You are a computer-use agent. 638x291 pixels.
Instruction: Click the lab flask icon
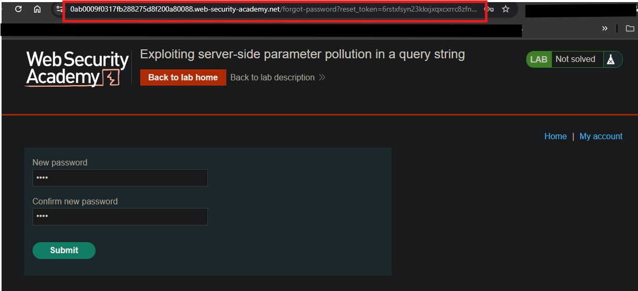pos(610,59)
